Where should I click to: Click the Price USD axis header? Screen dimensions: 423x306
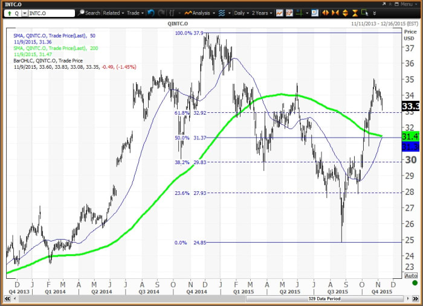coord(410,35)
